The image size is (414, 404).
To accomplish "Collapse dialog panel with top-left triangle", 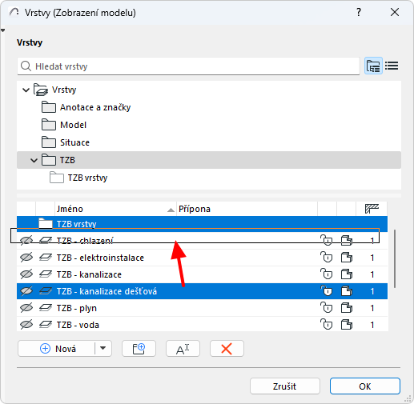I will point(2,30).
